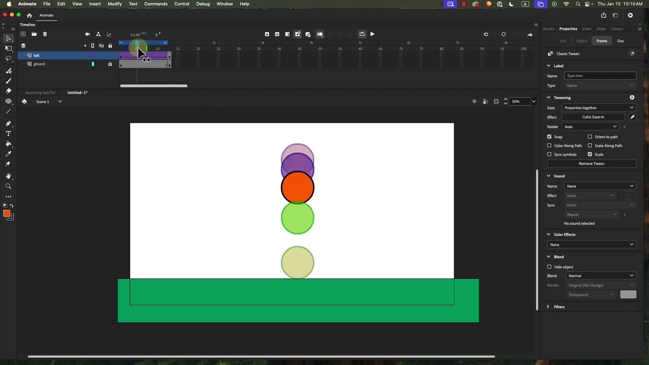Insert frame from timeline toolbar

pyautogui.click(x=287, y=34)
